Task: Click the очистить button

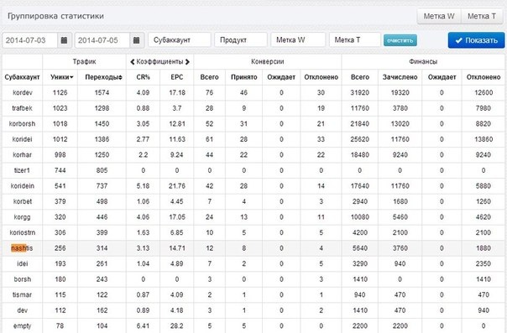Action: coord(400,40)
